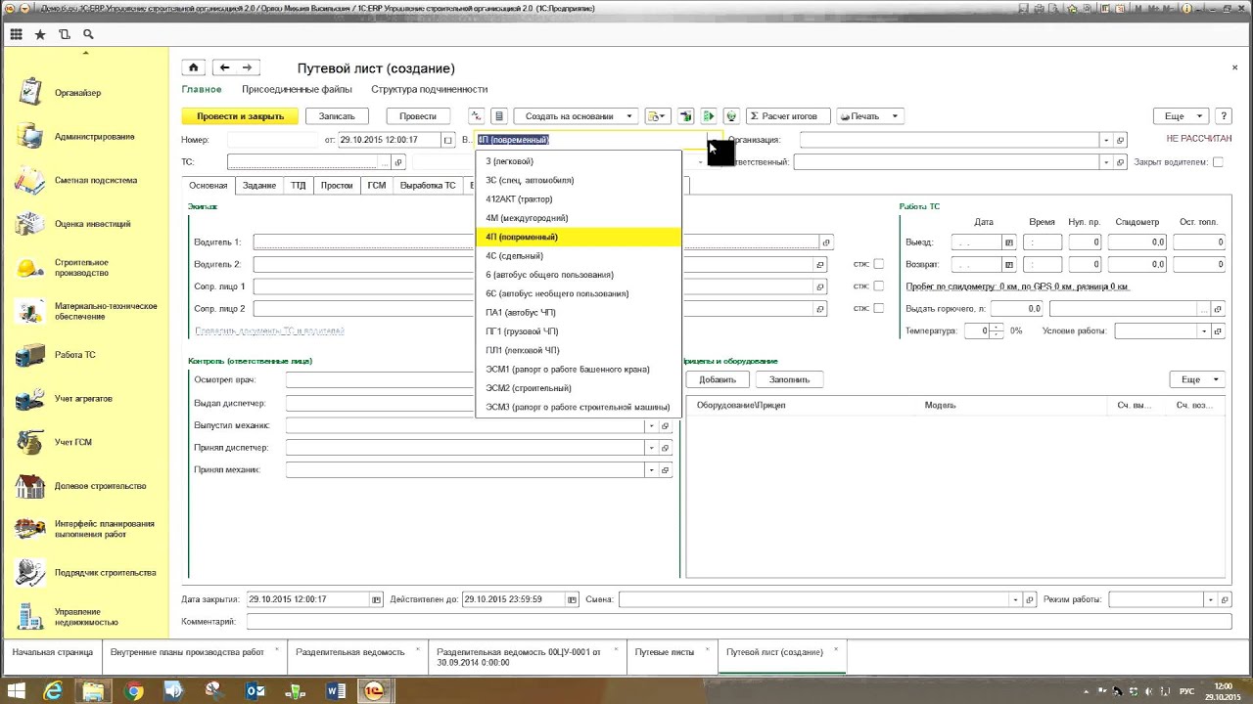Screen dimensions: 1253x704
Task: Expand Организация field dropdown
Action: [x=1105, y=140]
